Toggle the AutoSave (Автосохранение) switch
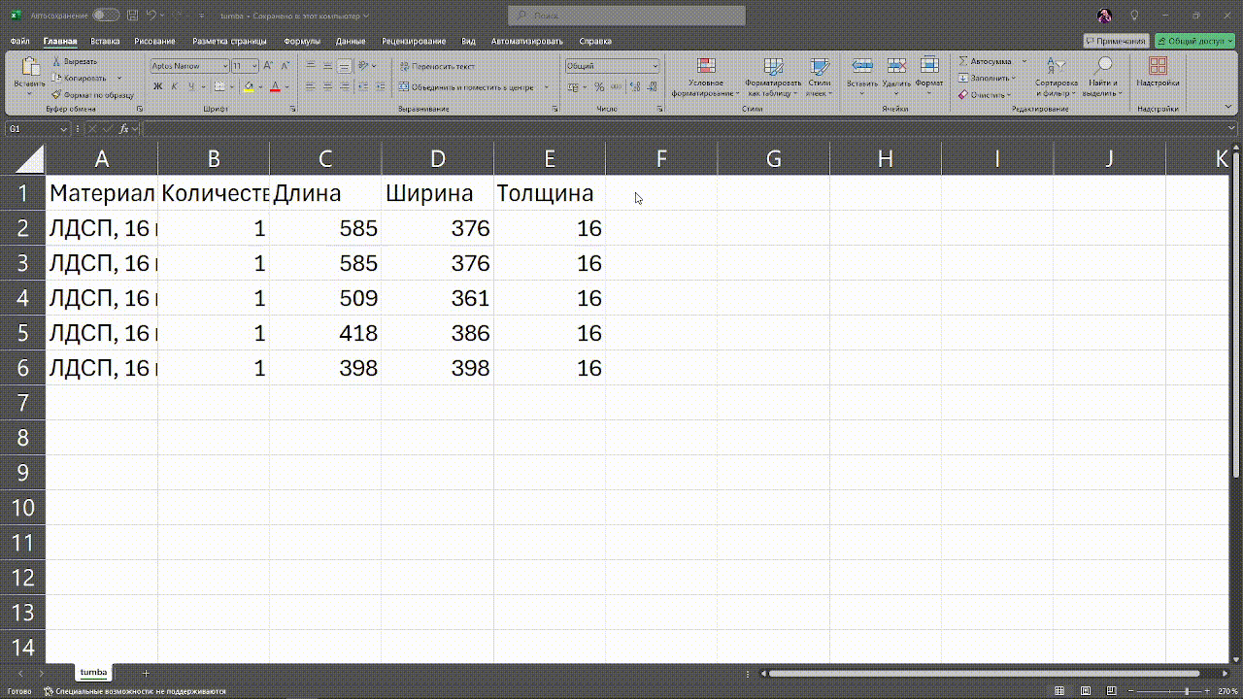1243x699 pixels. 106,16
